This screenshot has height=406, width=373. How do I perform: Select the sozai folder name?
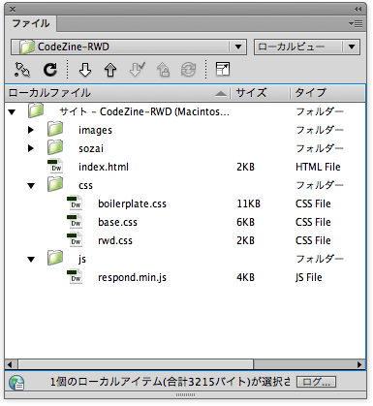[91, 148]
